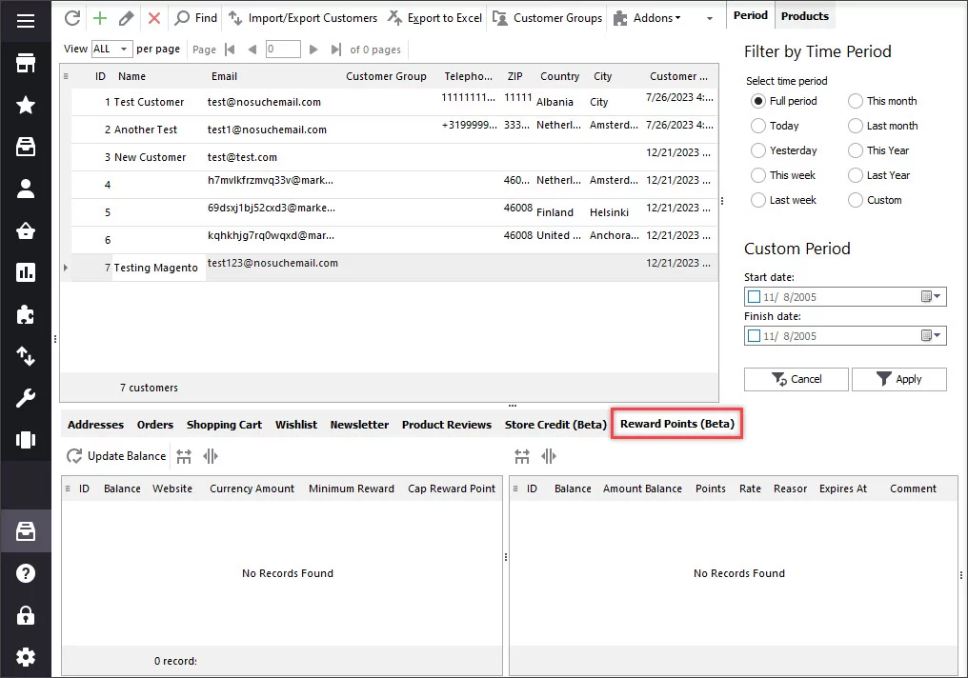The width and height of the screenshot is (968, 678).
Task: Open the Addons dropdown menu
Action: tap(648, 18)
